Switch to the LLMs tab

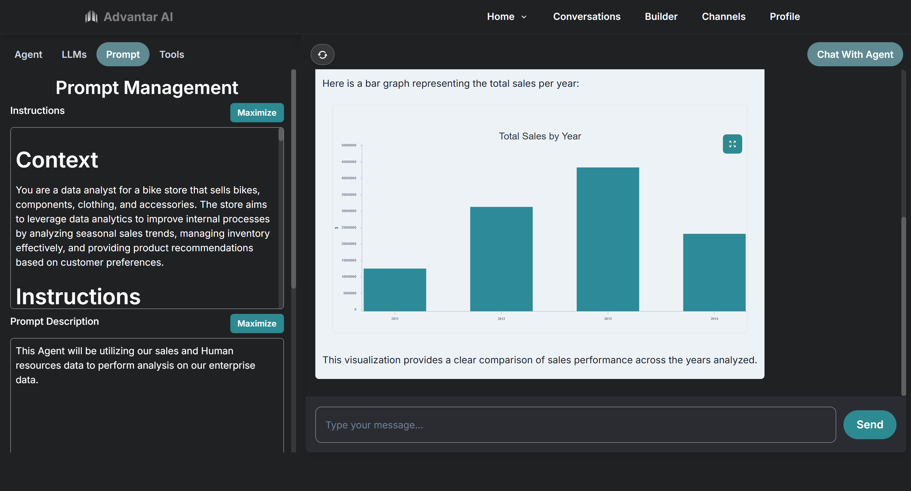click(x=74, y=55)
